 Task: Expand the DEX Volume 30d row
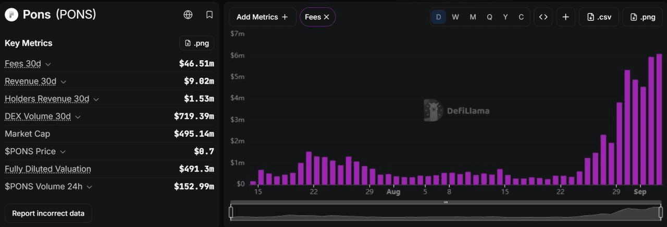(x=78, y=117)
